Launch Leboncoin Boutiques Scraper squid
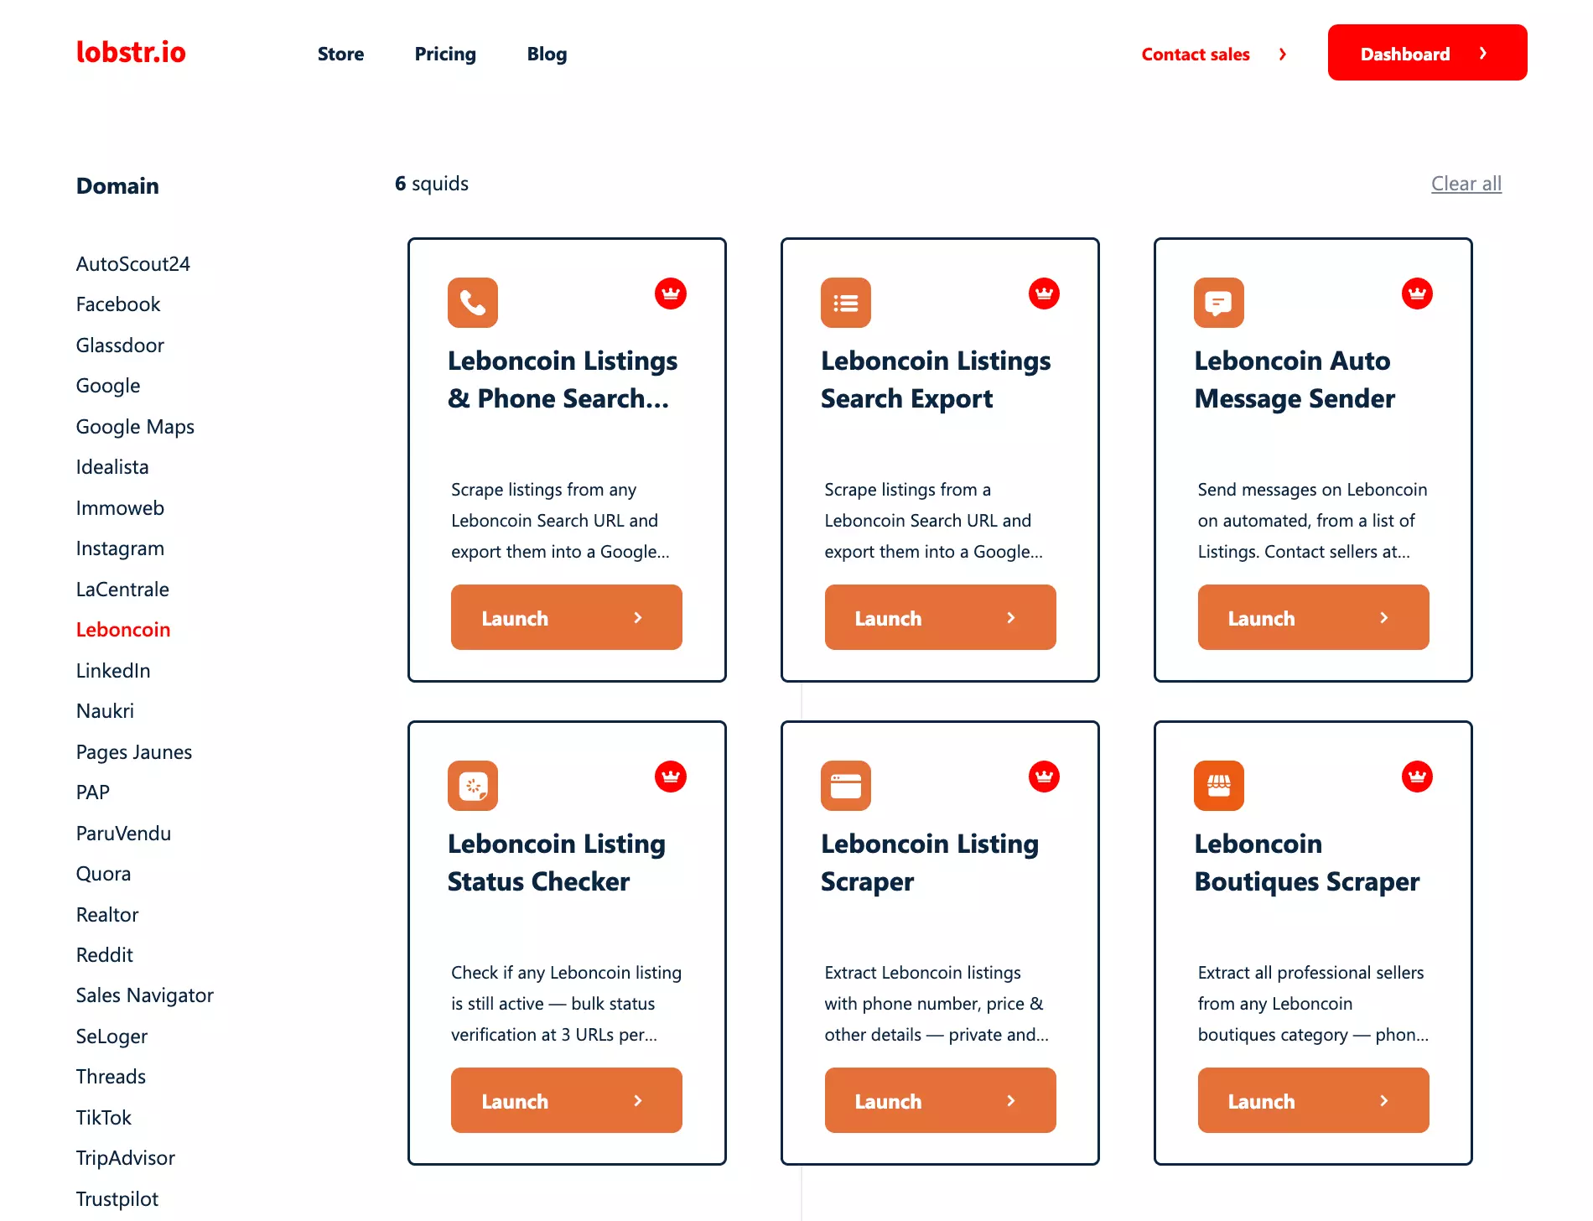This screenshot has width=1593, height=1221. [1313, 1100]
